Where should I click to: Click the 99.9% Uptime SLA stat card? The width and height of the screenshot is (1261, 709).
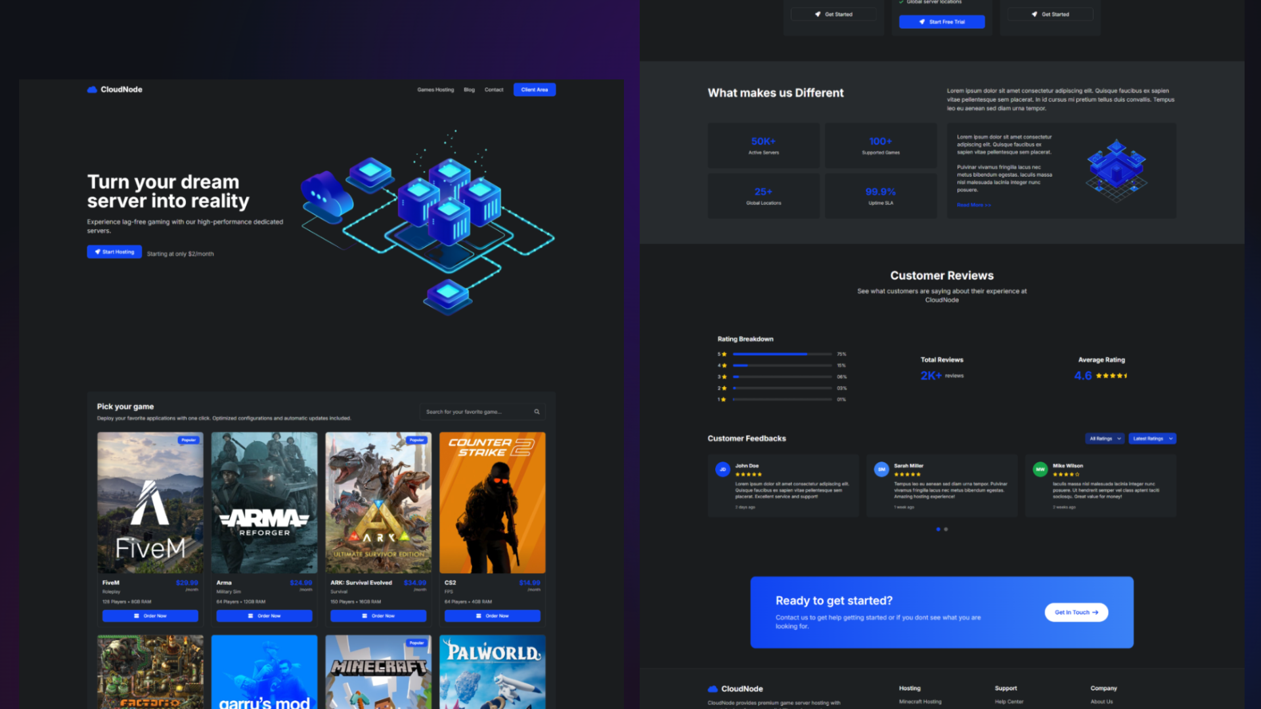(881, 196)
